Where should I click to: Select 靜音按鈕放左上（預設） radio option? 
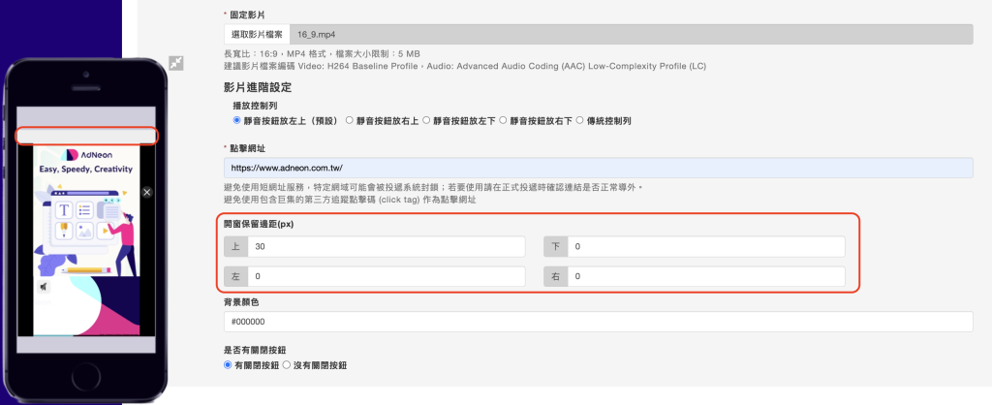(237, 121)
